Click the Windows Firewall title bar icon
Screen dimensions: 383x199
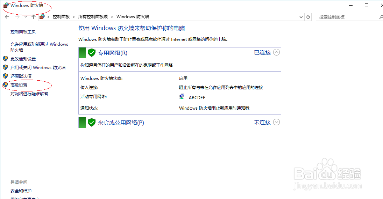tap(6, 5)
